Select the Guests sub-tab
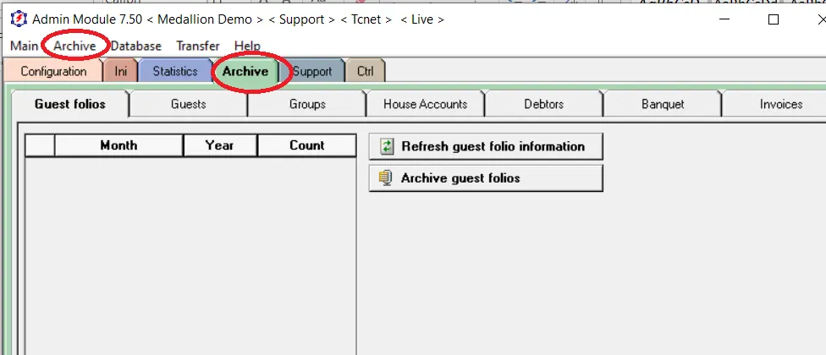Viewport: 826px width, 355px height. 188,104
